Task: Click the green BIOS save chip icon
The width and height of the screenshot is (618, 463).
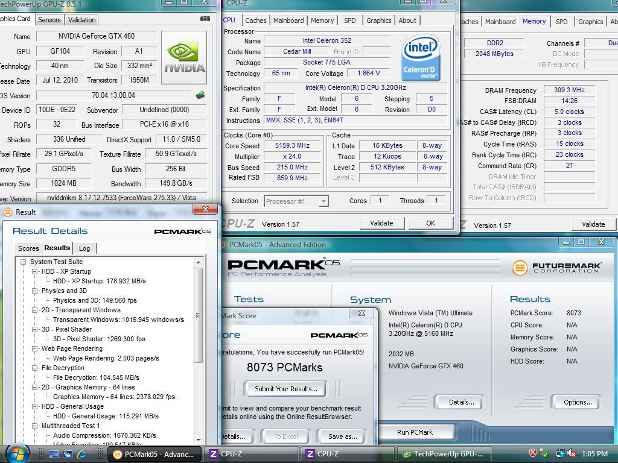Action: coord(200,95)
